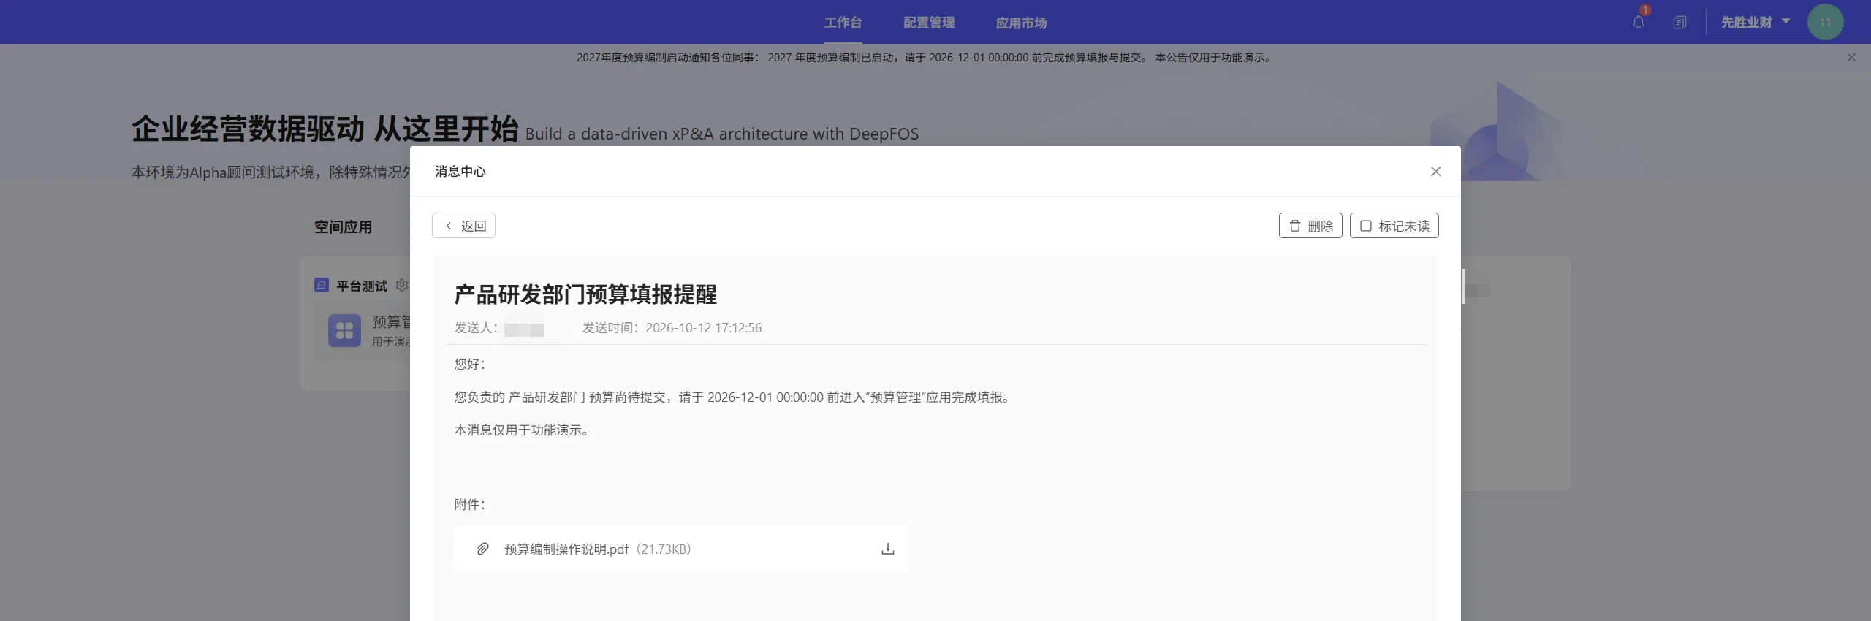Select the 平台测试 space icon

[x=322, y=285]
